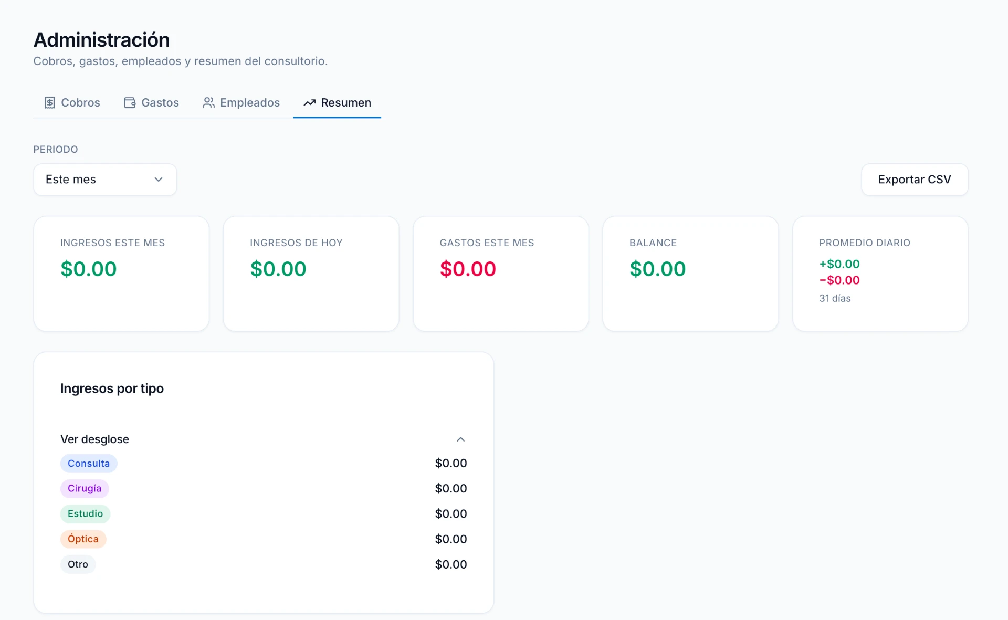This screenshot has height=620, width=1008.
Task: Click the orange Óptica tag
Action: pos(83,539)
